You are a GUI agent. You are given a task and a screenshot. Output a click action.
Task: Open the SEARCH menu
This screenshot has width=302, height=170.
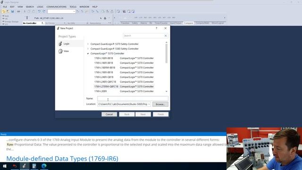click(x=30, y=7)
